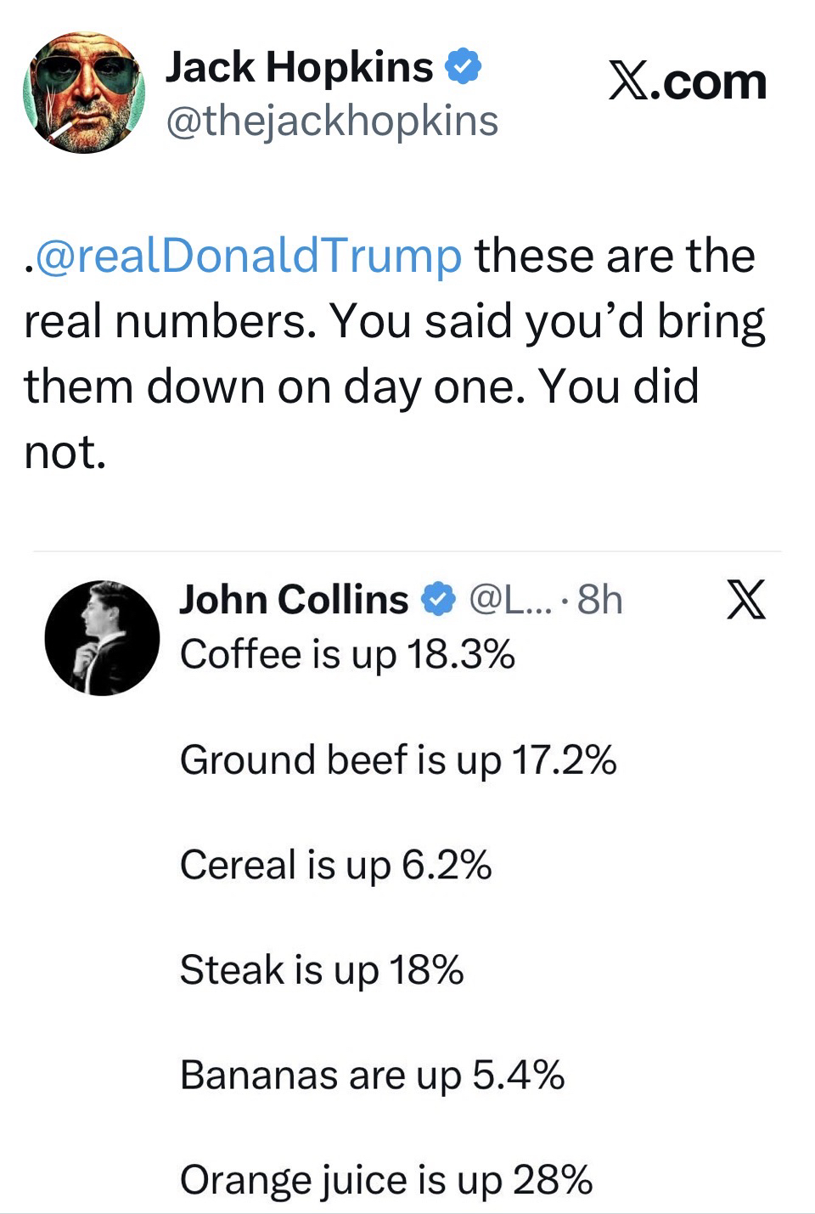Screen dimensions: 815x1214
Task: Select the "Coffee is up 18.3%" line
Action: tap(347, 654)
